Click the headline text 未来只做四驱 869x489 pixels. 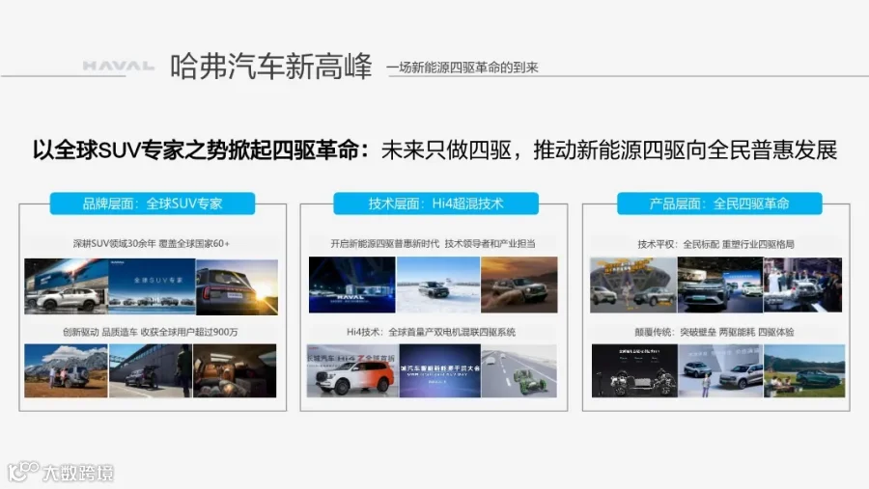[x=446, y=150]
